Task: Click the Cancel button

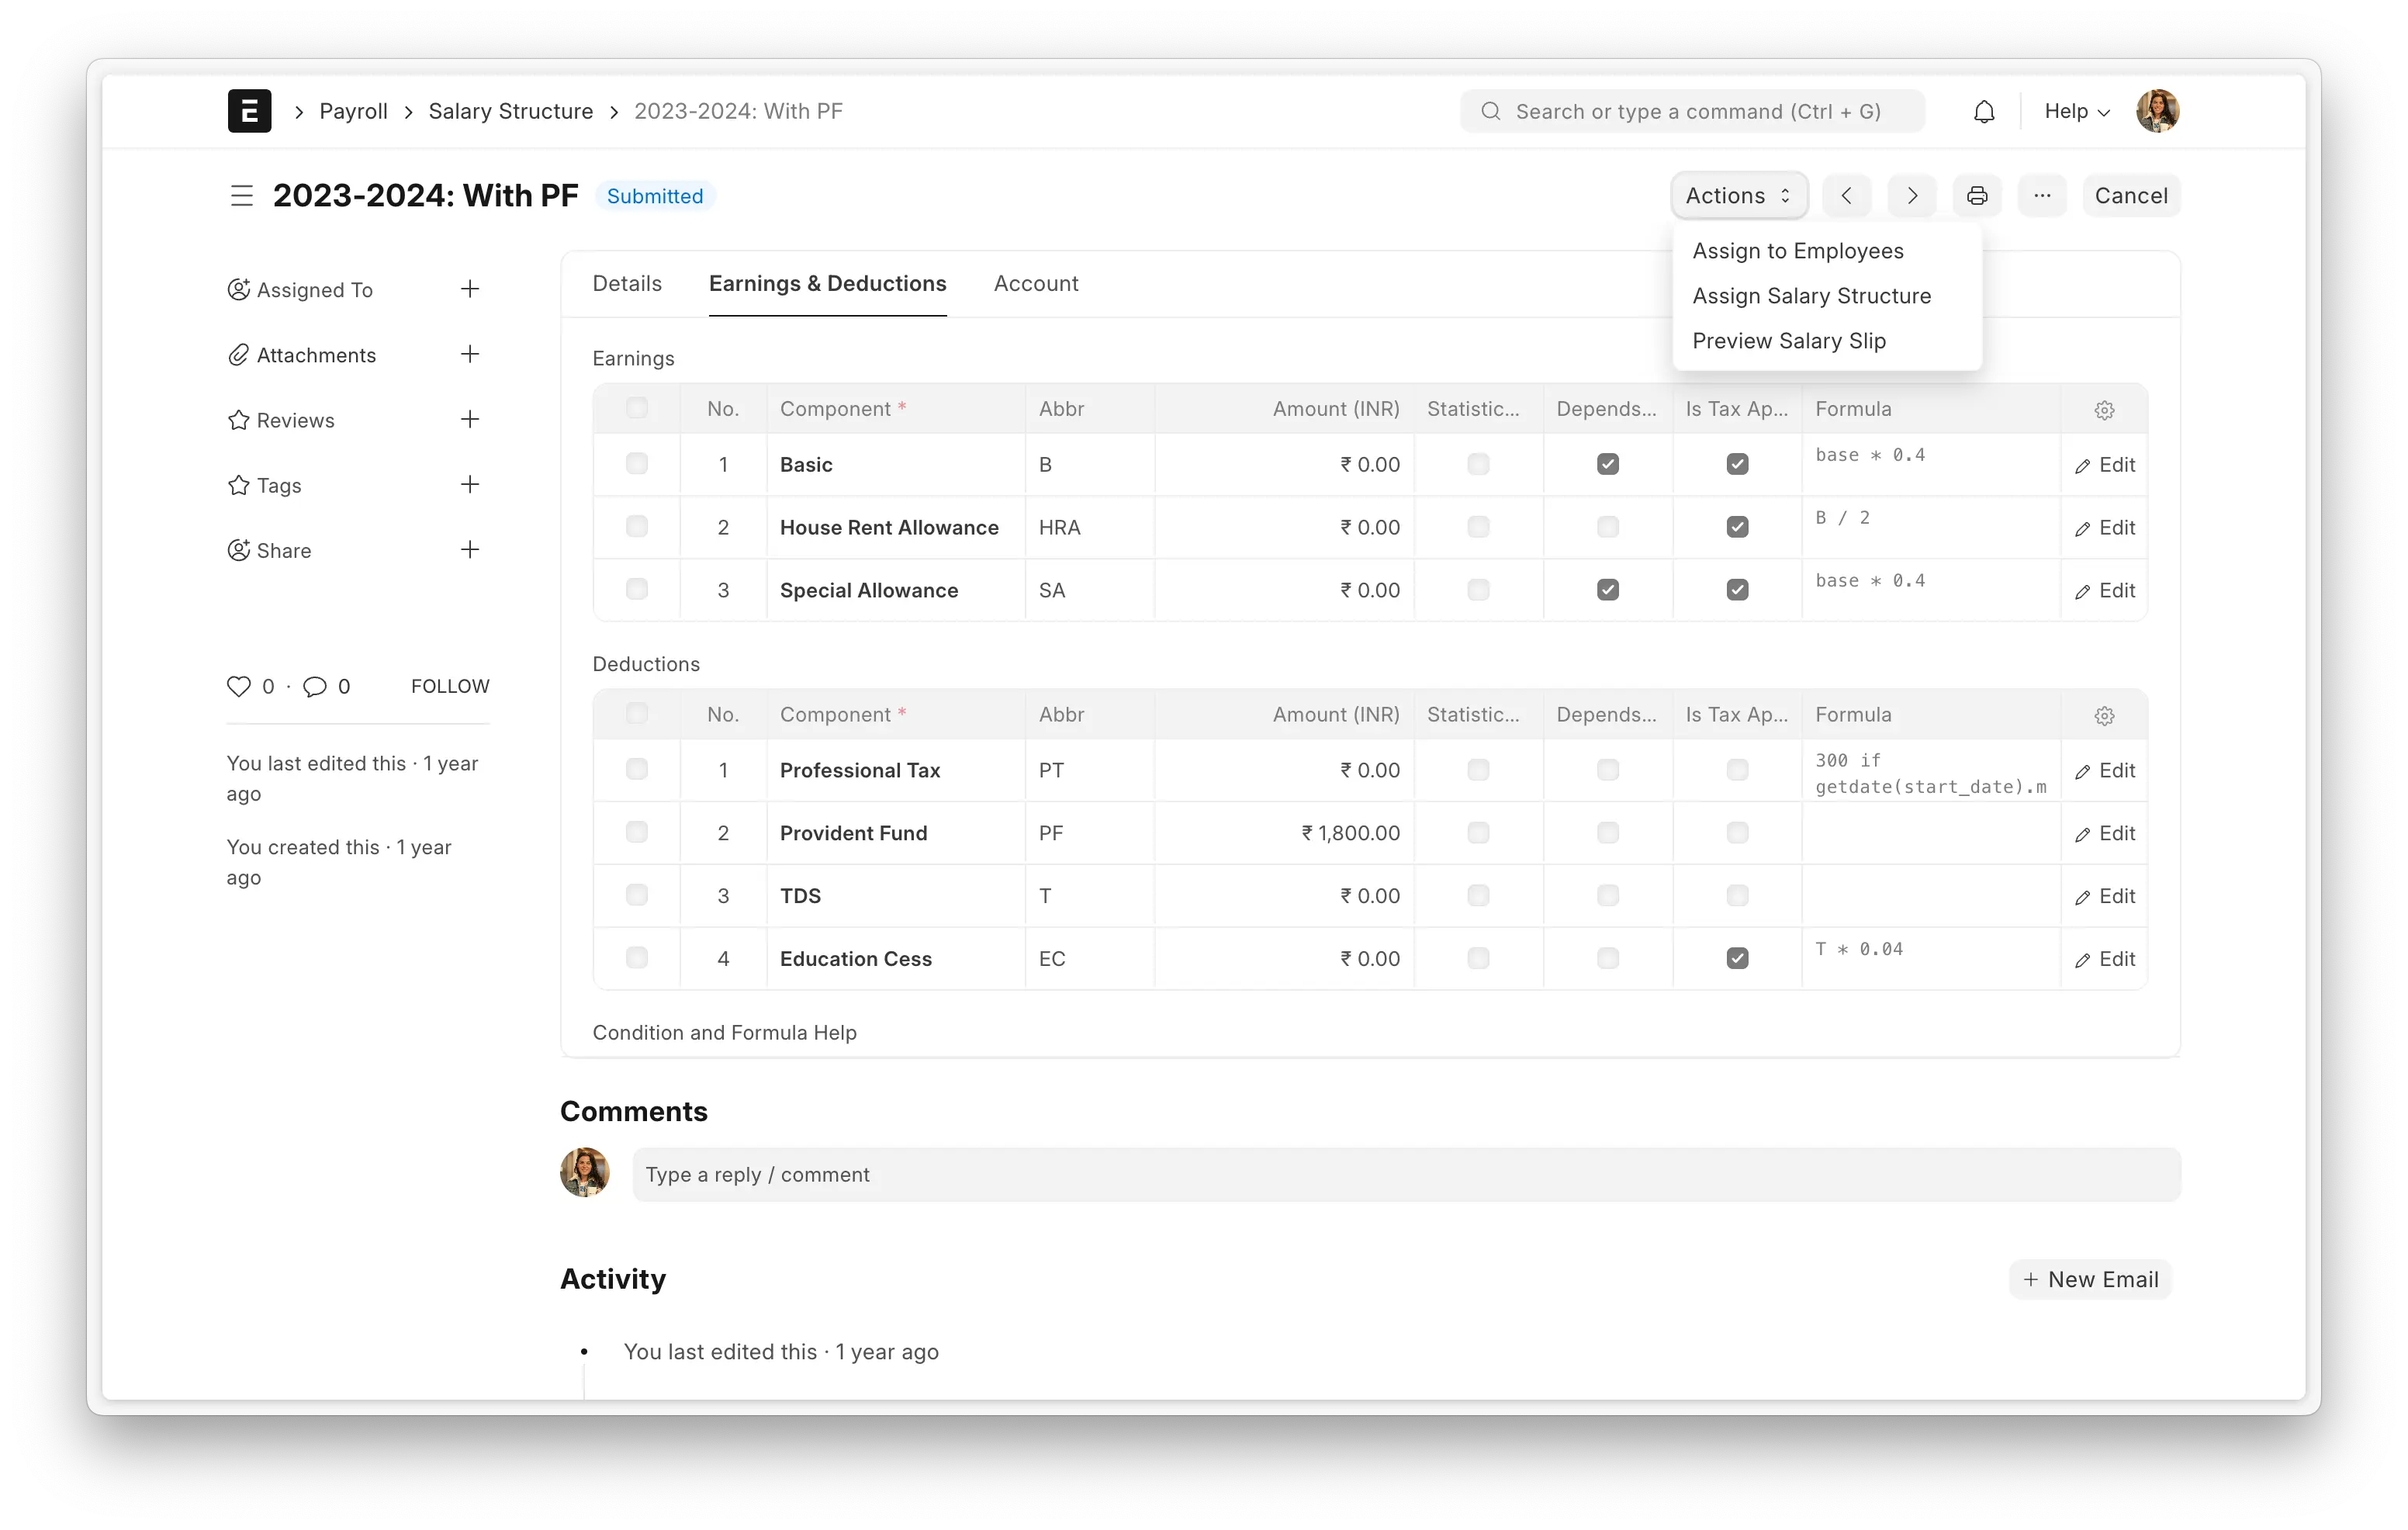Action: coord(2130,196)
